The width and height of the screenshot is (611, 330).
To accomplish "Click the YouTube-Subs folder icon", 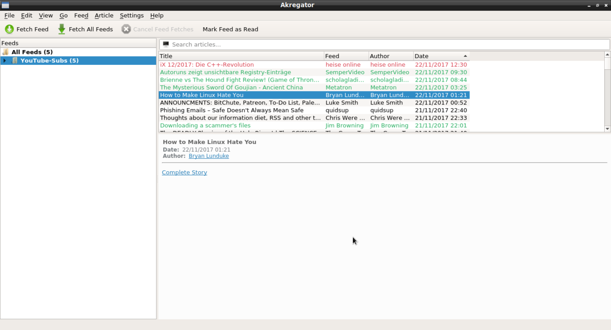I will coord(15,61).
